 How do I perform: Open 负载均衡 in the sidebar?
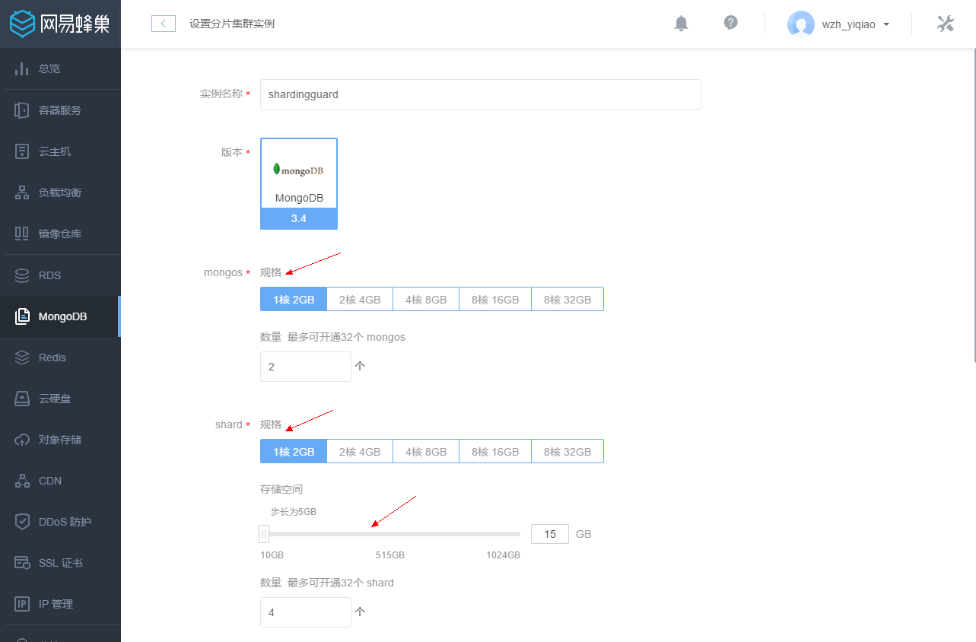tap(60, 192)
